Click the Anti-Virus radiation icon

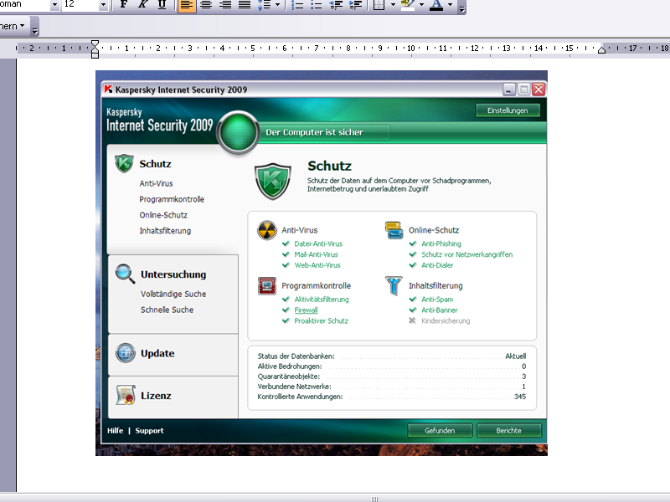(267, 231)
